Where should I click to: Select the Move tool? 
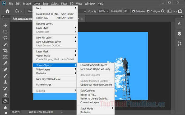click(x=5, y=25)
